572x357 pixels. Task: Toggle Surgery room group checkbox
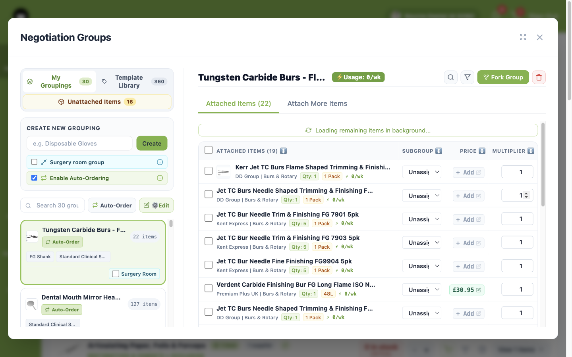pos(34,162)
